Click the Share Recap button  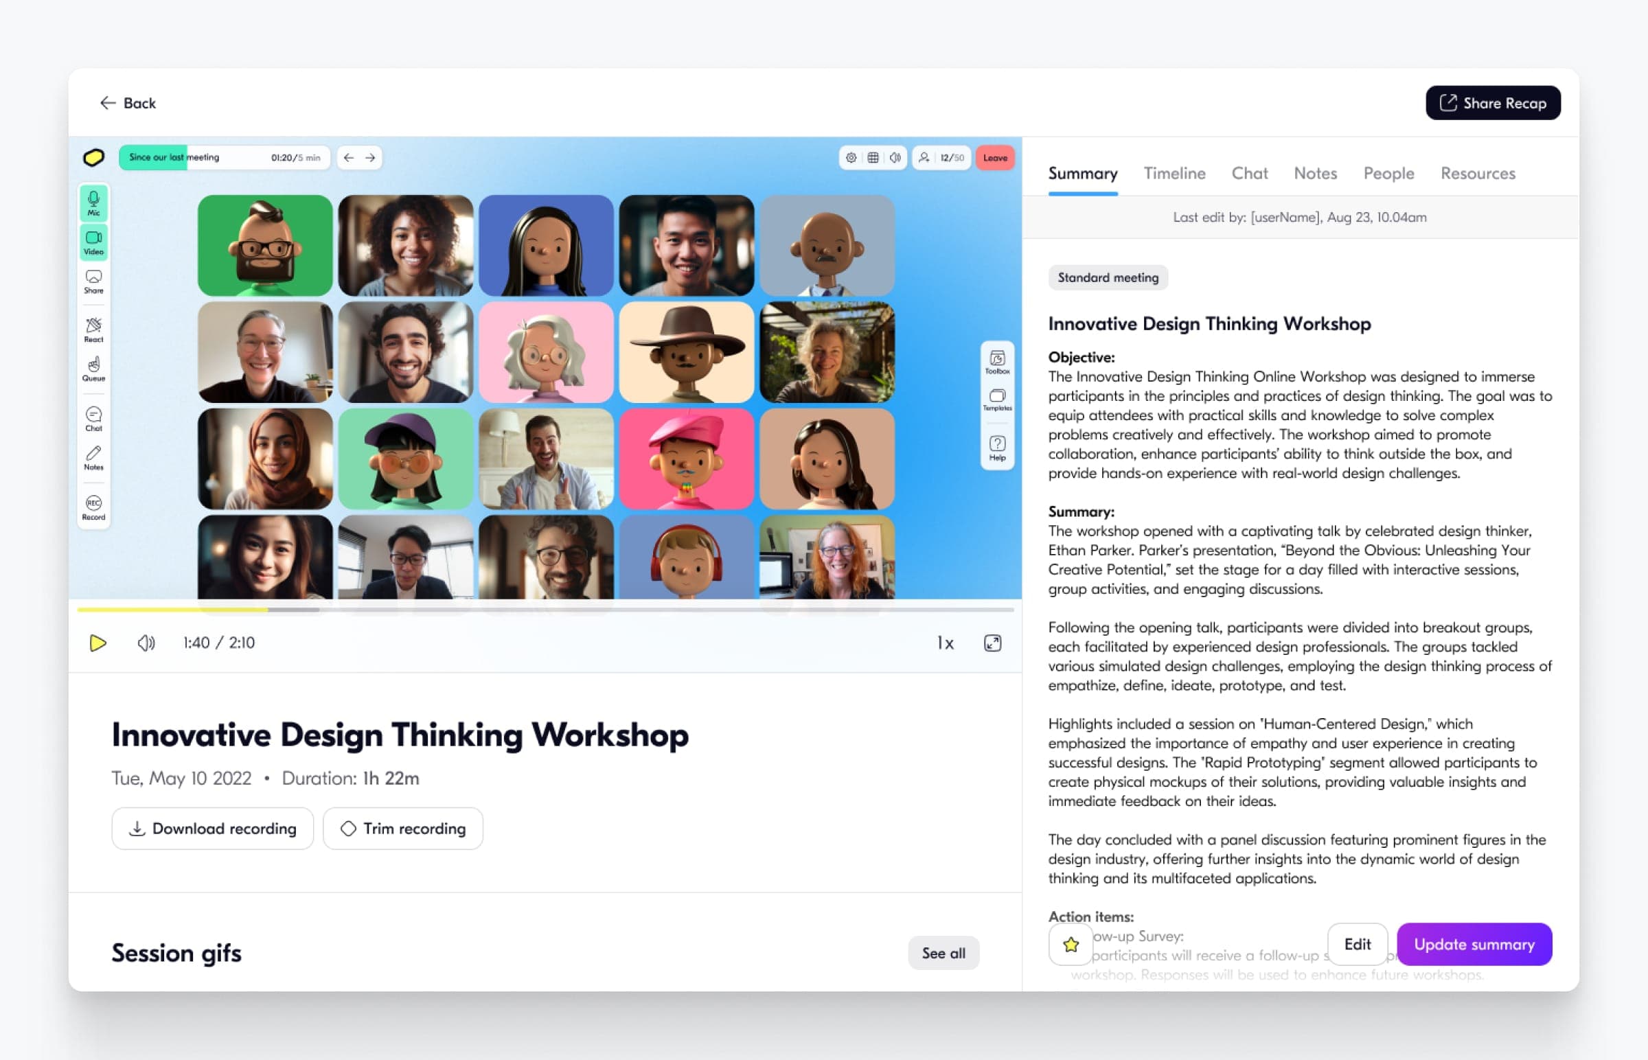click(x=1492, y=103)
